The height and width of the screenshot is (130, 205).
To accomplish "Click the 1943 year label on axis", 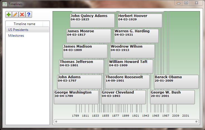I will pyautogui.click(x=146, y=116).
